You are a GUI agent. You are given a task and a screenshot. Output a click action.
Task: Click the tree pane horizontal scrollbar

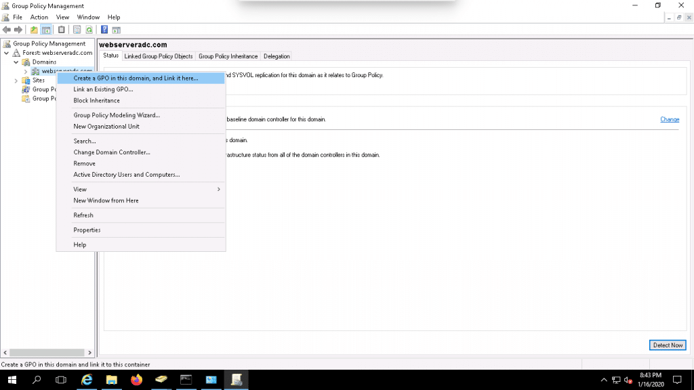tap(47, 352)
